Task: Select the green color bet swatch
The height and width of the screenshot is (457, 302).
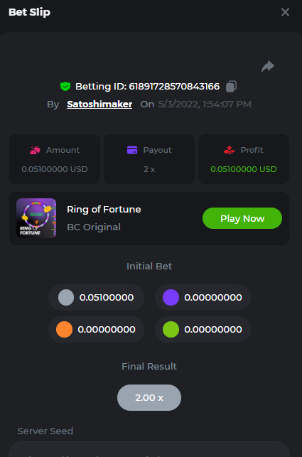Action: 171,330
